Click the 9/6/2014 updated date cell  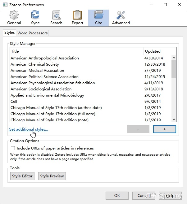coord(153,101)
